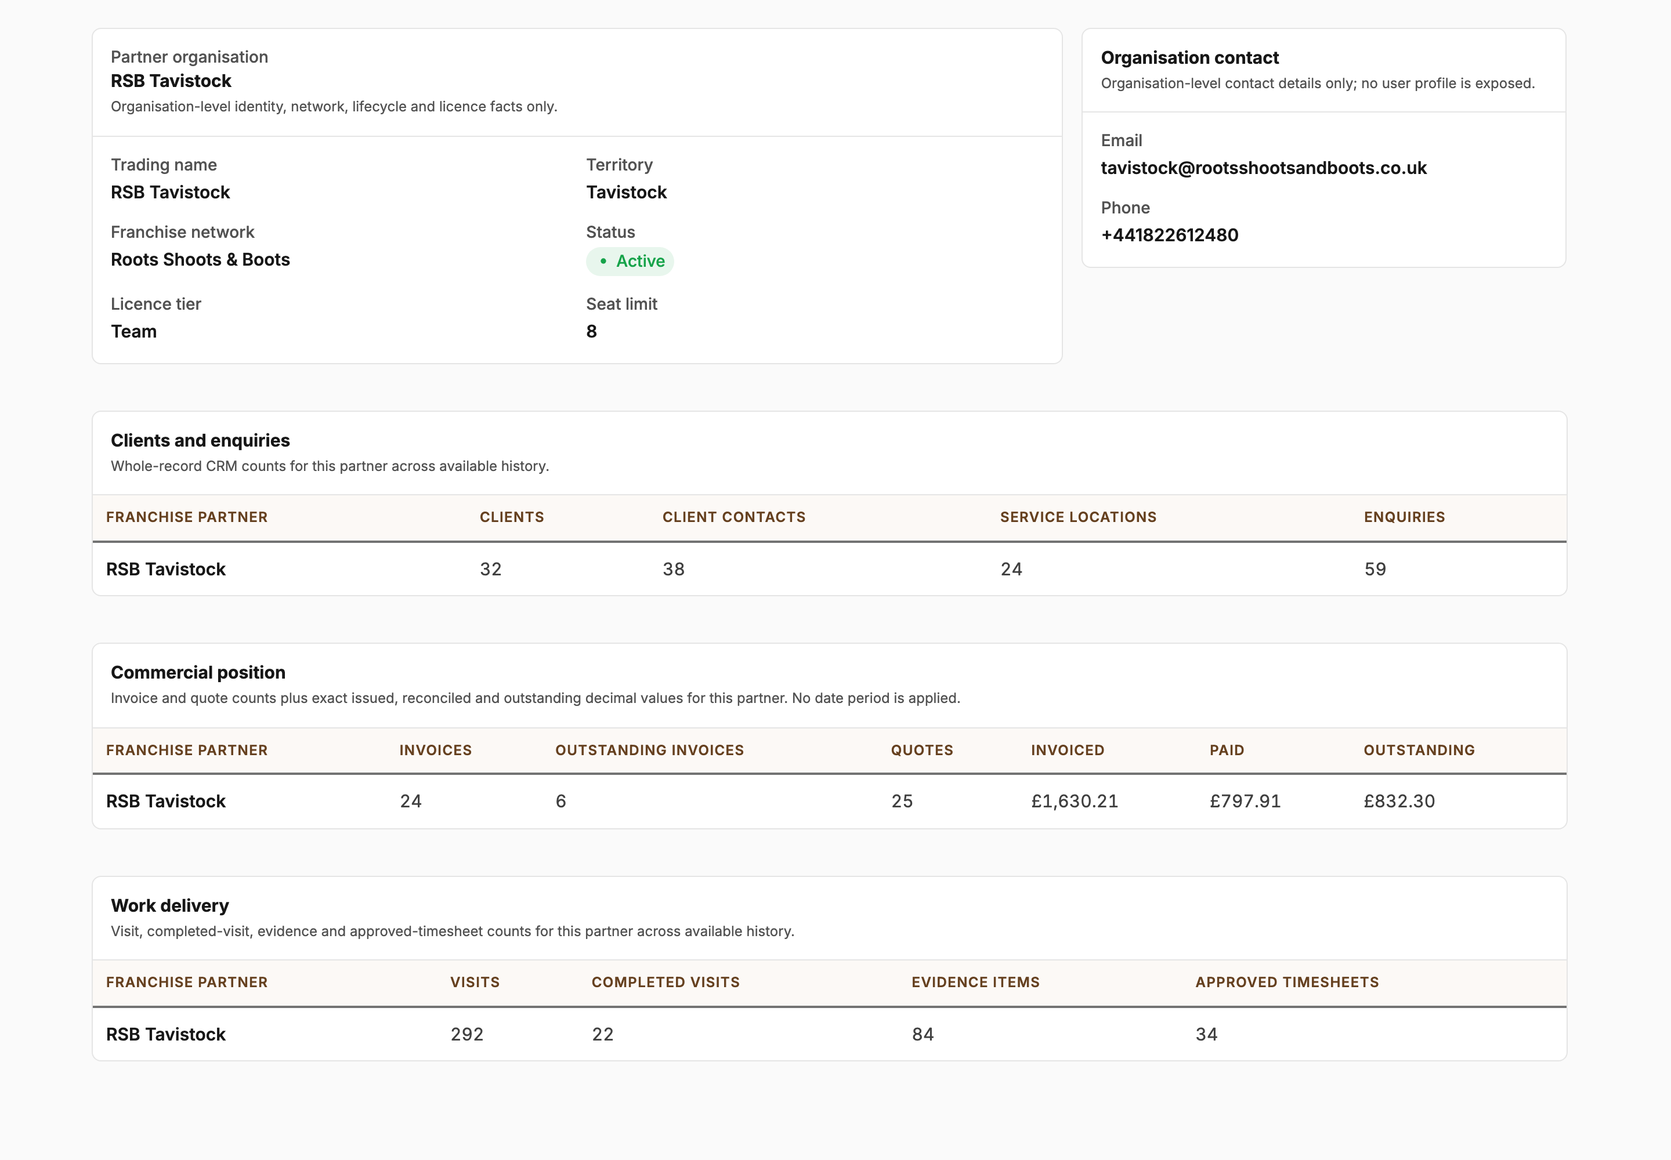
Task: Click the COMPLETED VISITS column header
Action: (665, 982)
